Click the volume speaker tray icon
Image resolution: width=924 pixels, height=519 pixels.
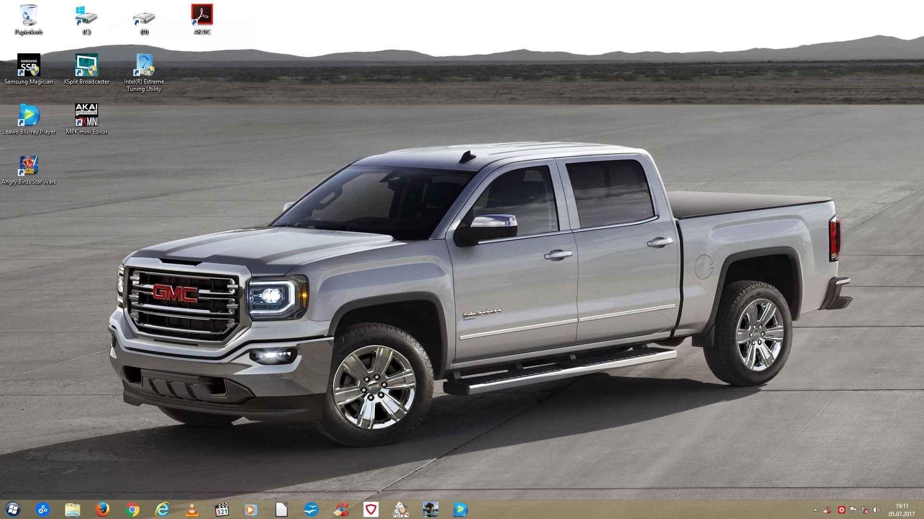876,510
